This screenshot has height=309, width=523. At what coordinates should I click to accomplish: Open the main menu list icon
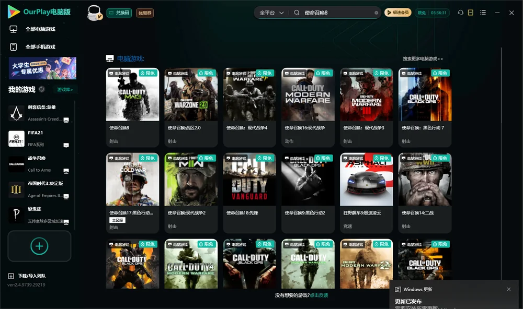pos(483,13)
